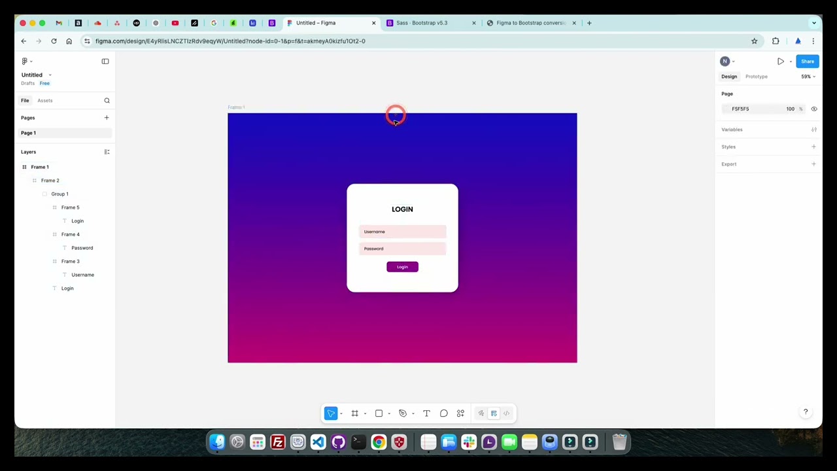Add export setting with plus icon
This screenshot has width=837, height=471.
tap(813, 164)
